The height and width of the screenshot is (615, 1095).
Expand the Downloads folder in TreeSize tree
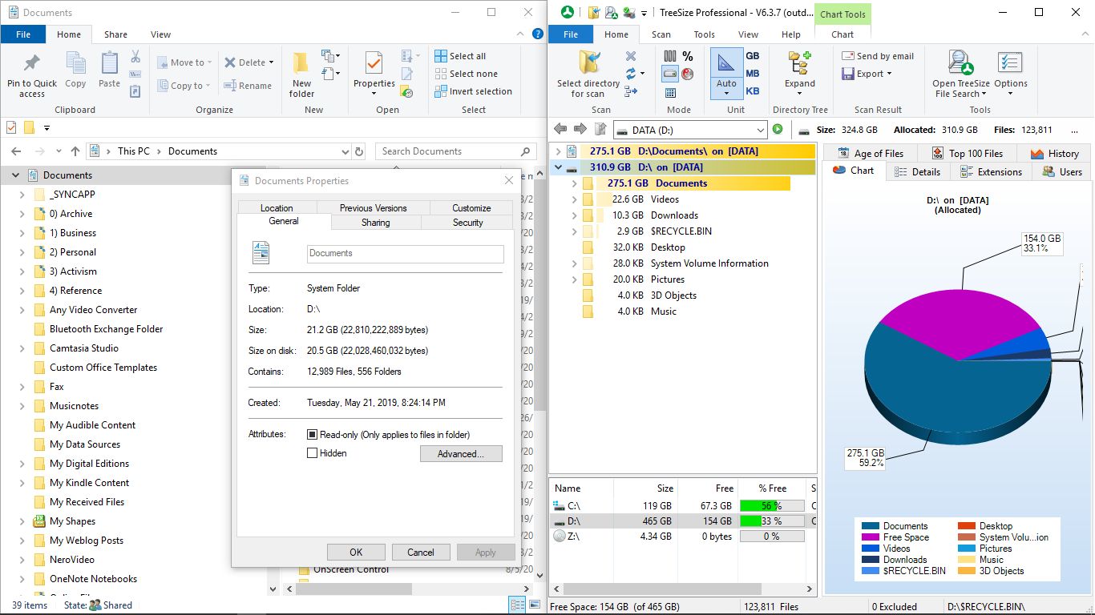point(574,215)
